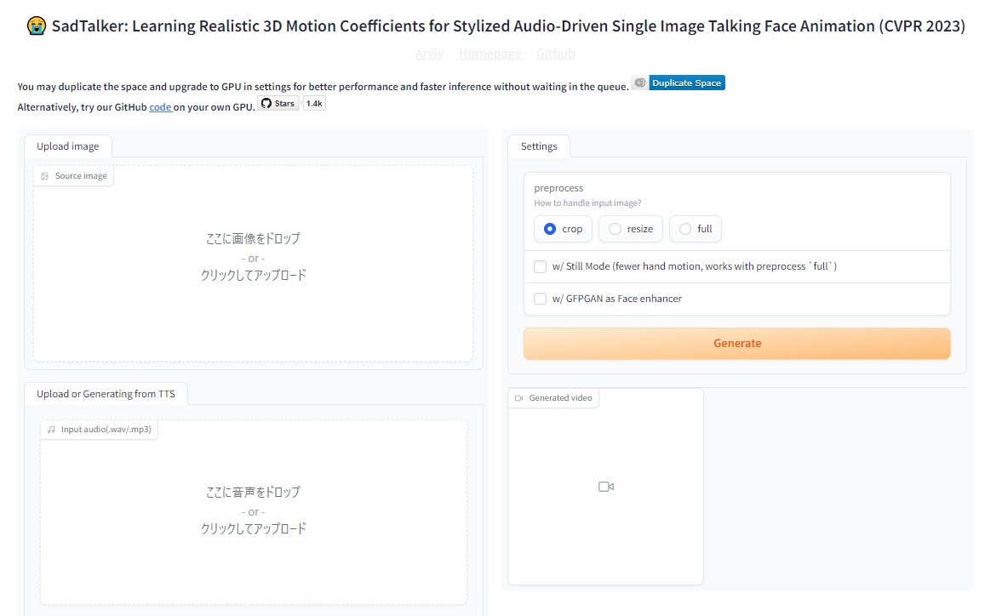
Task: Choose the full preprocess option
Action: tap(686, 229)
